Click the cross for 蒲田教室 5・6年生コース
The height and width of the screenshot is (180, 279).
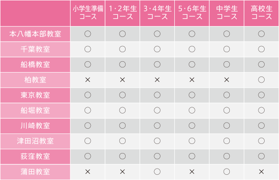pyautogui.click(x=192, y=172)
